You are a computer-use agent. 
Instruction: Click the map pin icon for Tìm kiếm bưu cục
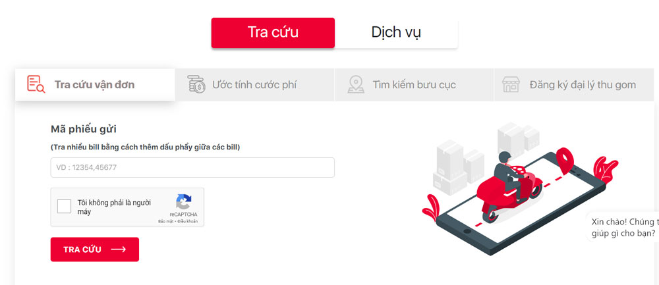[x=356, y=84]
